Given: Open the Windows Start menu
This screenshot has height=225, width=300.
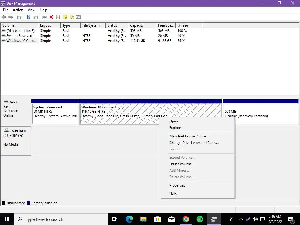Looking at the screenshot, I should click(x=7, y=219).
